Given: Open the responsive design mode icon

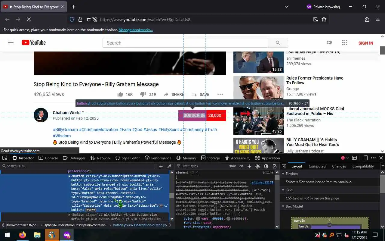Looking at the screenshot, I should pyautogui.click(x=365, y=158).
